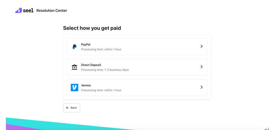The height and width of the screenshot is (130, 269).
Task: Click the PayPal logo icon
Action: (74, 47)
